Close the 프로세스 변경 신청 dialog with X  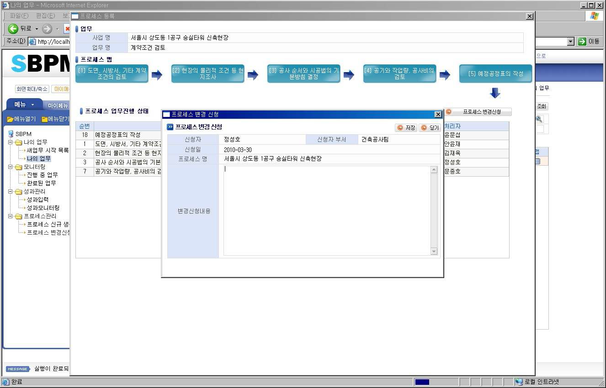coord(438,114)
